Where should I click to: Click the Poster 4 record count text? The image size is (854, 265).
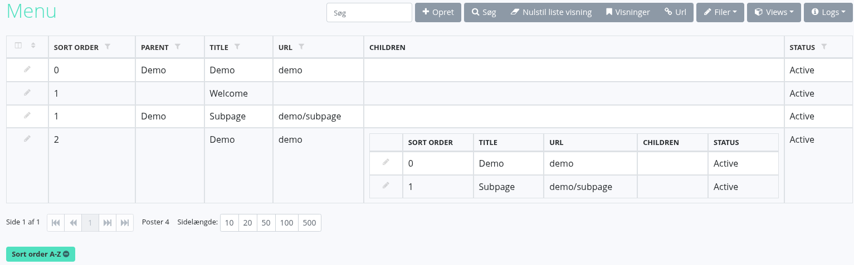[155, 222]
